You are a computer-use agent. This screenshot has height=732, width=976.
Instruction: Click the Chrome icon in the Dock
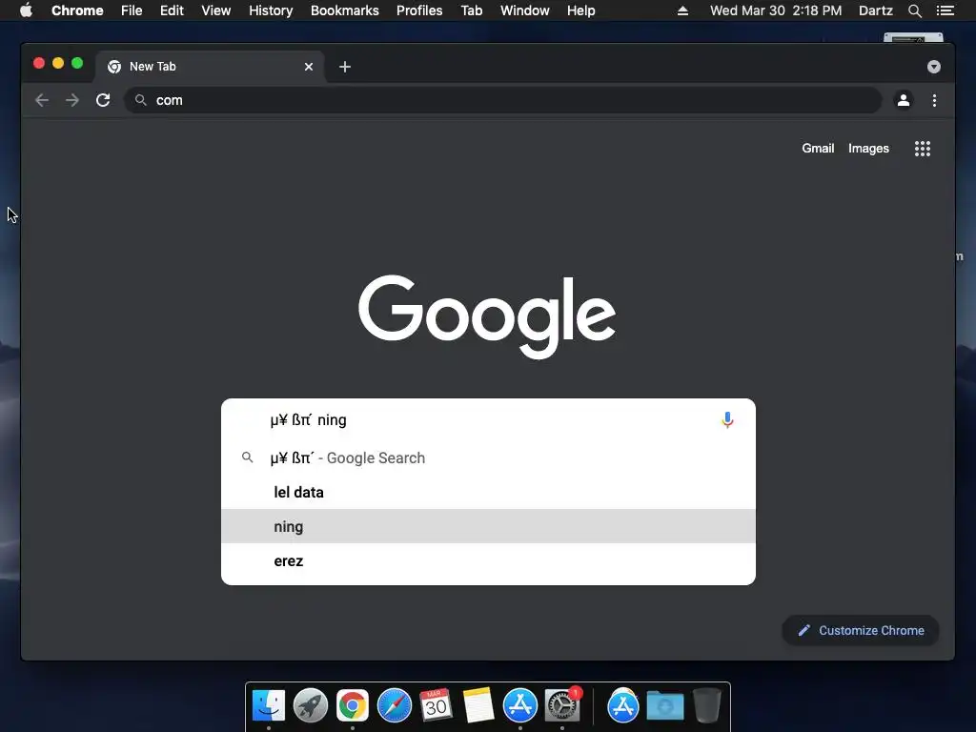[x=353, y=705]
